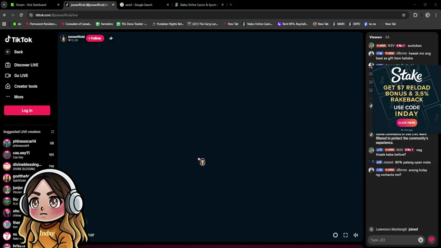This screenshot has height=248, width=441.
Task: Click the cas.sey11 avatar thumbnail
Action: coord(7,155)
